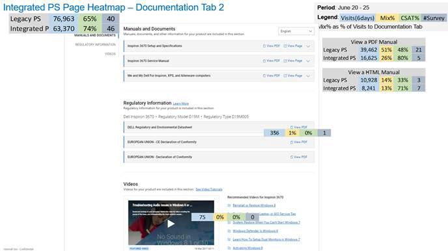Play the Troubleshooting Audio Issues video
The image size is (448, 251).
pos(171,223)
